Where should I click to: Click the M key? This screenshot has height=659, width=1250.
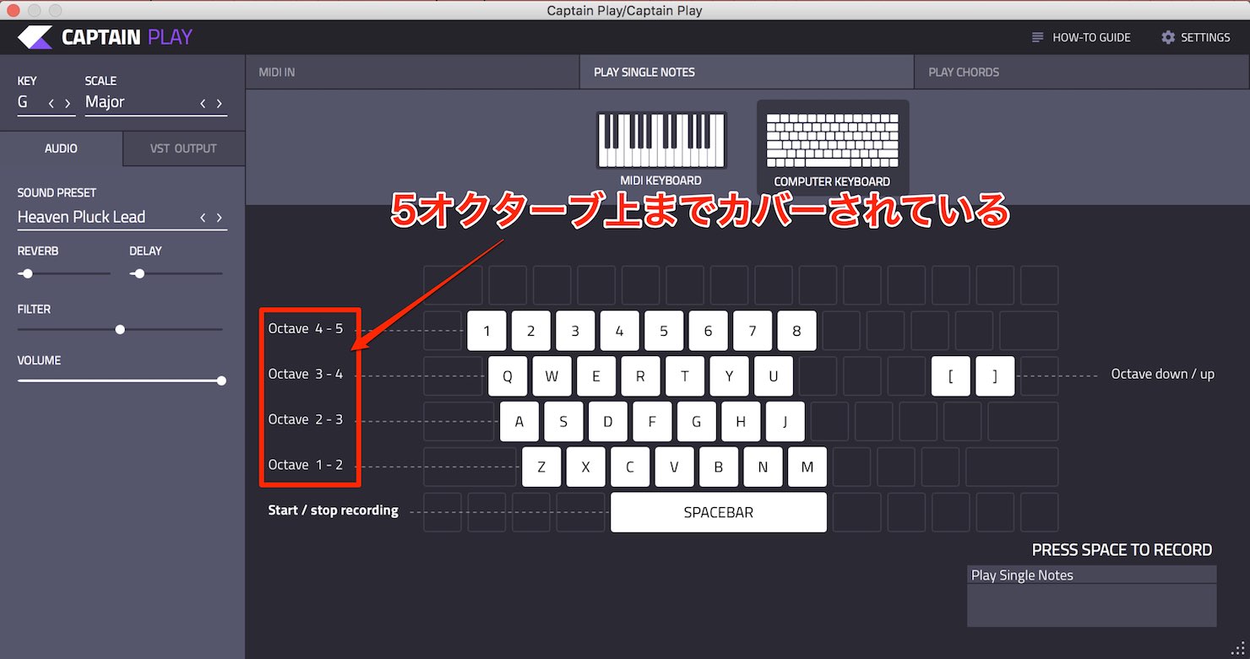807,467
